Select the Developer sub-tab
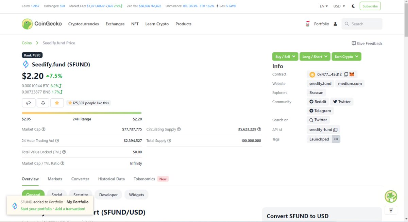408x222 pixels. point(108,195)
